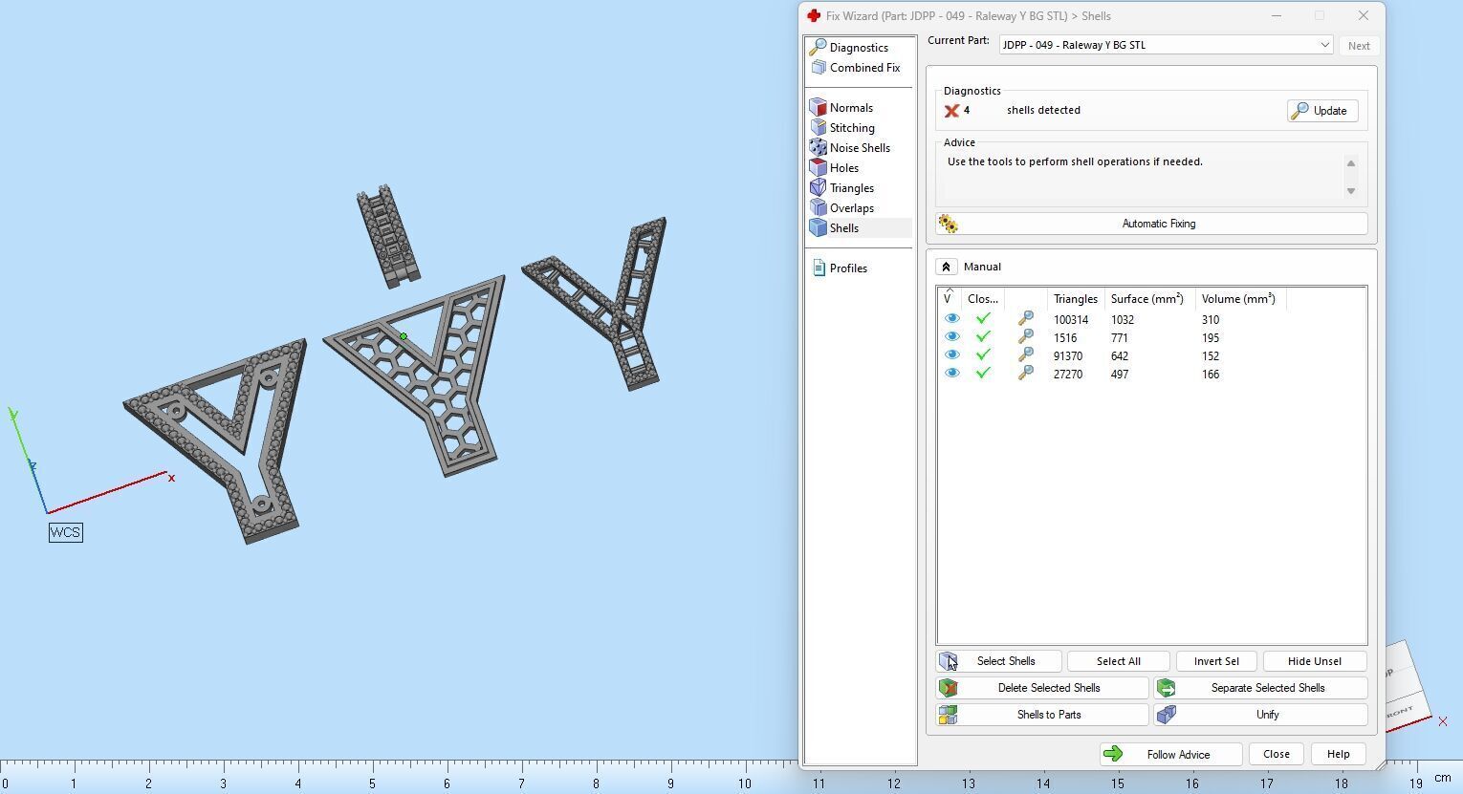Click the Normals cube icon
1463x794 pixels.
[818, 107]
